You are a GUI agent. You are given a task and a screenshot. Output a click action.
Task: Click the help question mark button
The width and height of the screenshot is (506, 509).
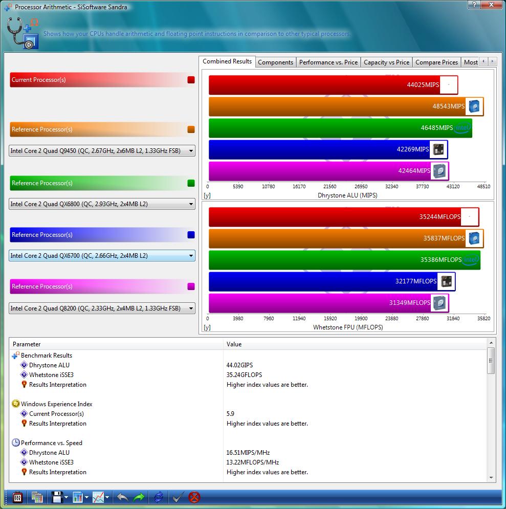click(474, 5)
